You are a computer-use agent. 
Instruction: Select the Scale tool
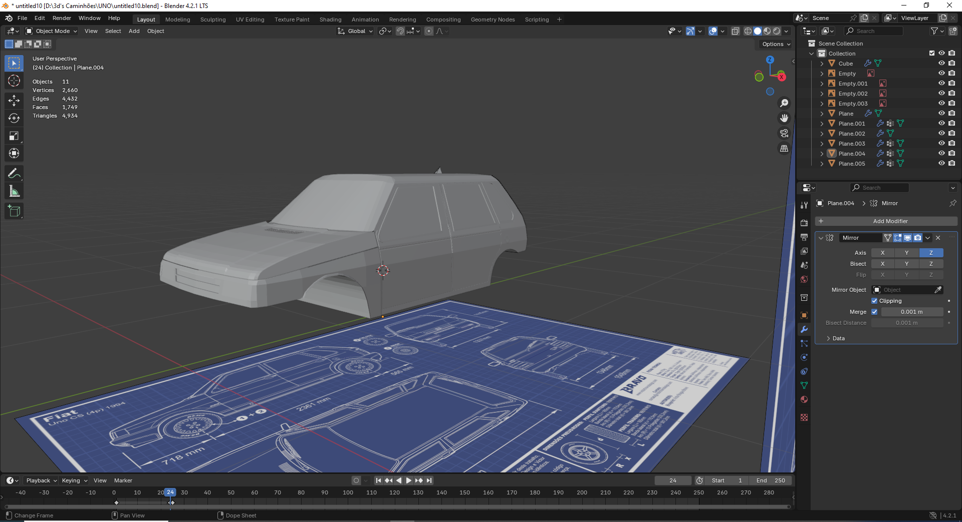point(14,136)
